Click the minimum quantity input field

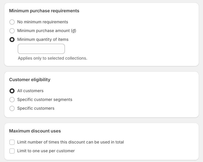pyautogui.click(x=41, y=49)
